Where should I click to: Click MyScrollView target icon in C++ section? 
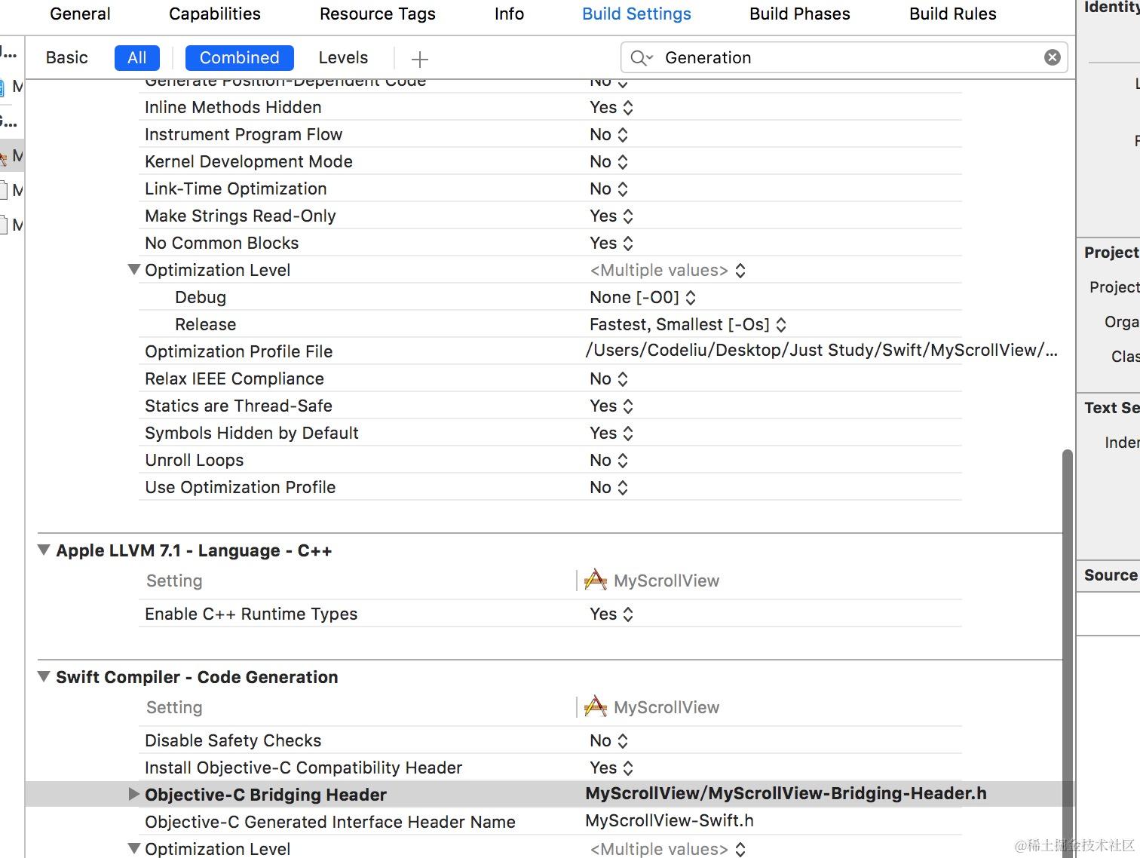click(x=596, y=580)
